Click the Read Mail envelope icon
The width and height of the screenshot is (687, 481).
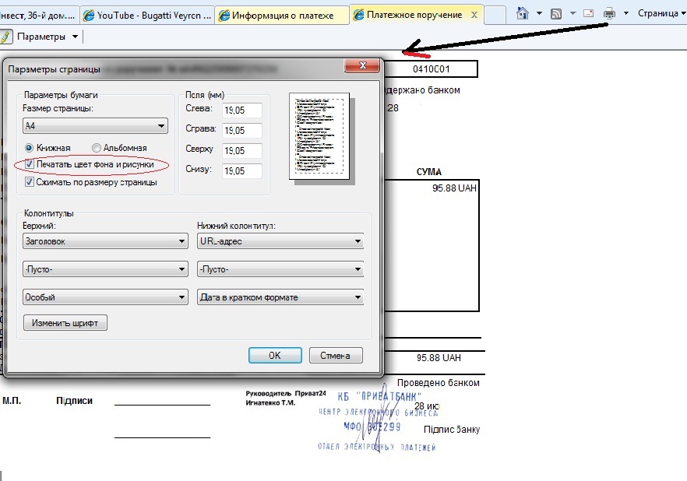point(588,13)
